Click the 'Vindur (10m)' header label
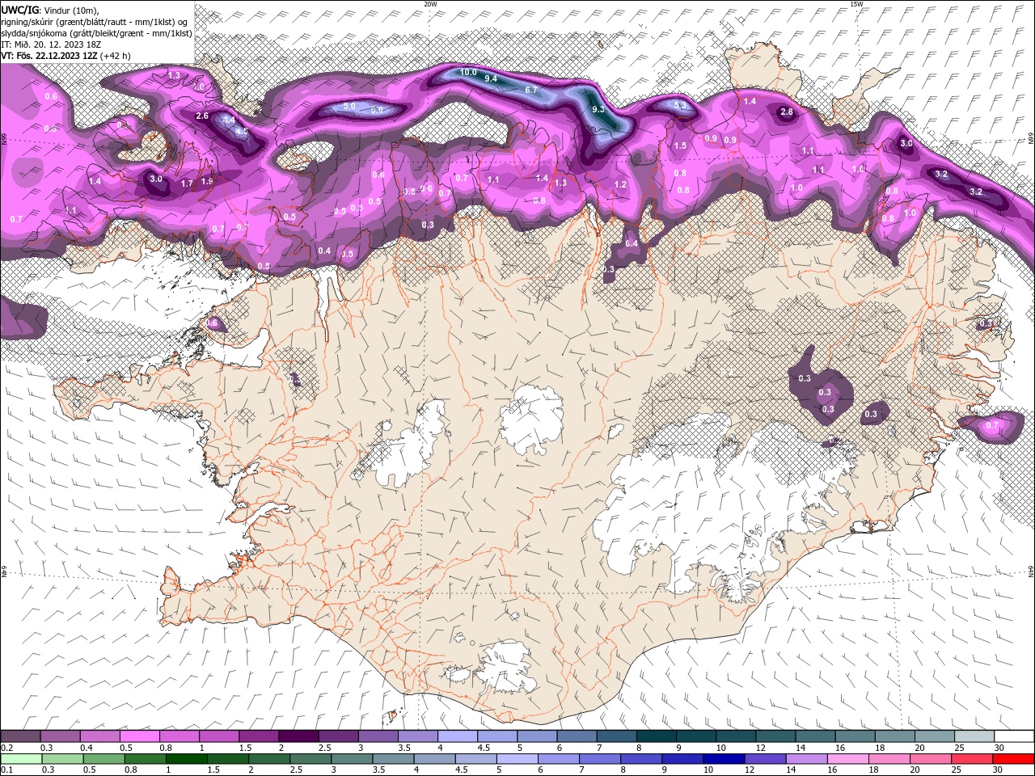 point(70,10)
